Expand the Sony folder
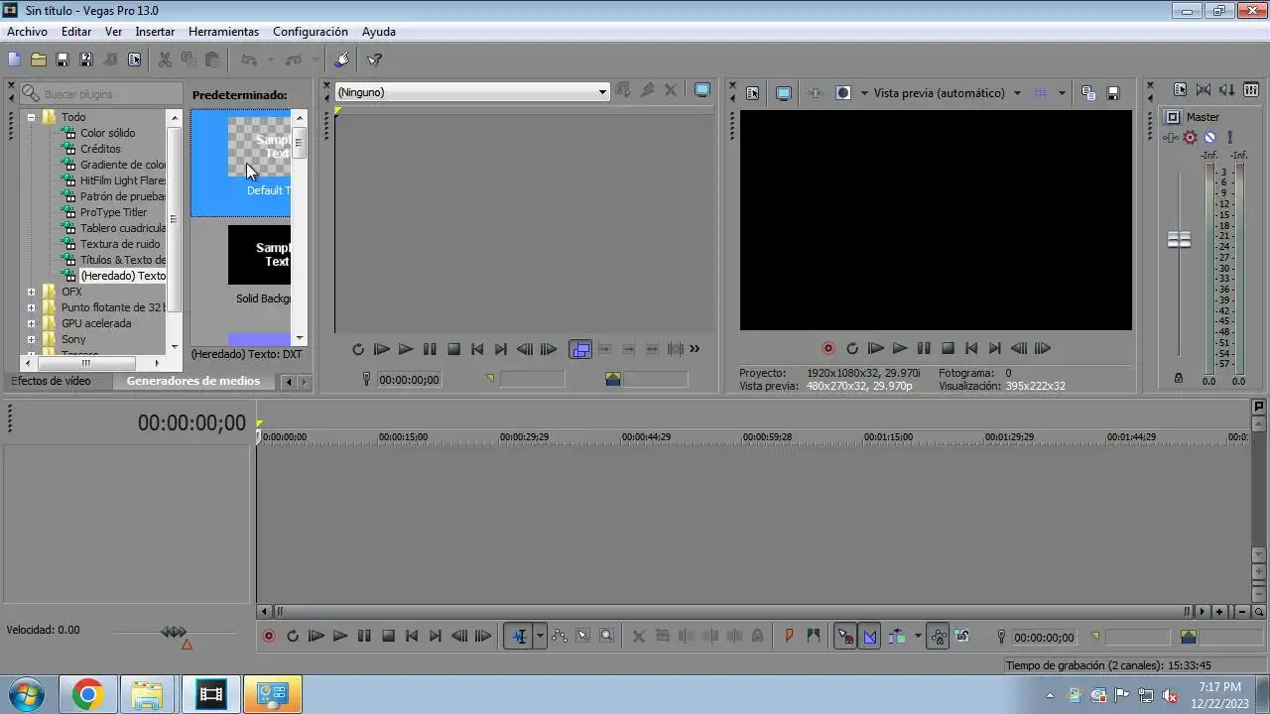 point(31,339)
